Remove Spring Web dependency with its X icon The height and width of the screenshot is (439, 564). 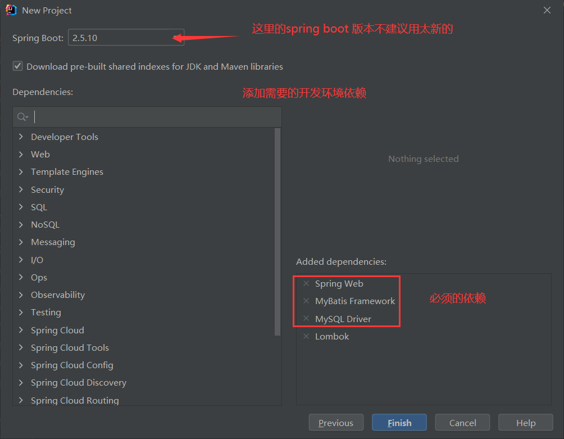pos(306,283)
